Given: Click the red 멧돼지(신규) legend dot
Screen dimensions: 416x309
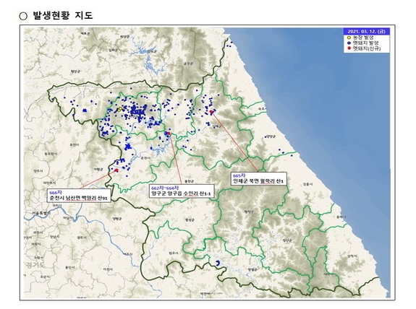Looking at the screenshot, I should pos(349,48).
